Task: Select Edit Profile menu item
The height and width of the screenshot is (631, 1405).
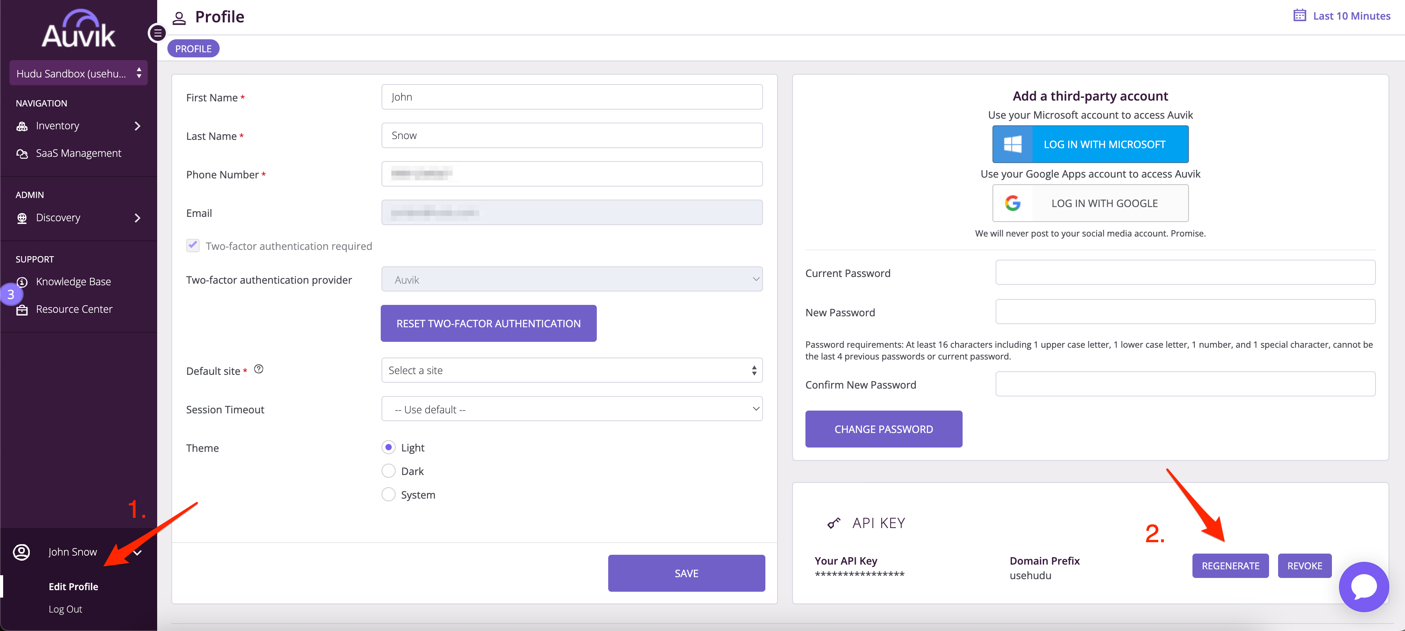Action: point(73,587)
